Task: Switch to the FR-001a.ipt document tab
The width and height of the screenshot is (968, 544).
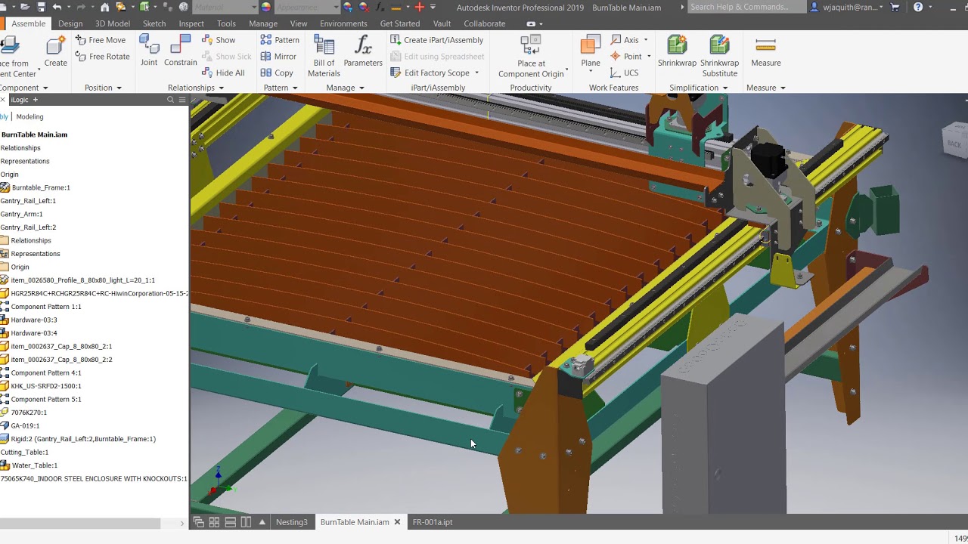Action: point(433,522)
